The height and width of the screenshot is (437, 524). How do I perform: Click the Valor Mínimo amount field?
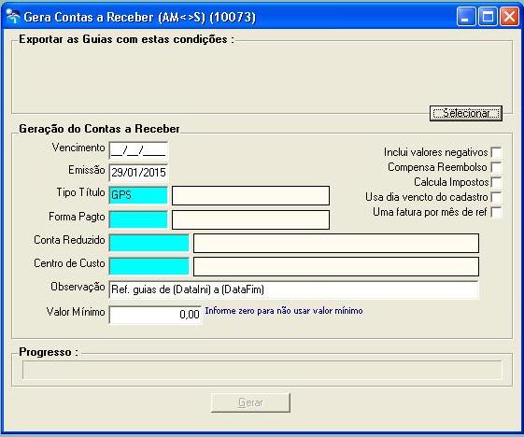click(155, 315)
